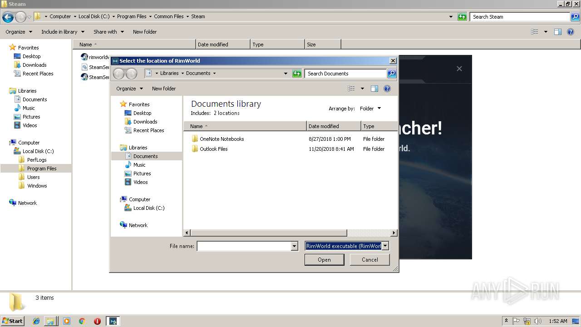Click New folder in the file dialog

(164, 89)
